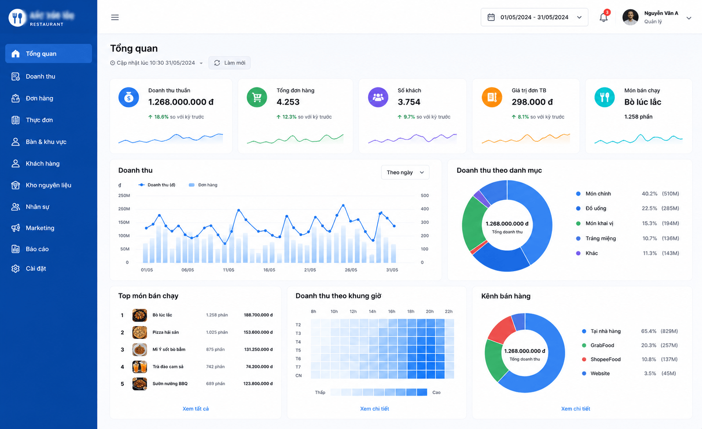The height and width of the screenshot is (429, 702).
Task: Toggle the hamburger menu icon
Action: pos(115,17)
